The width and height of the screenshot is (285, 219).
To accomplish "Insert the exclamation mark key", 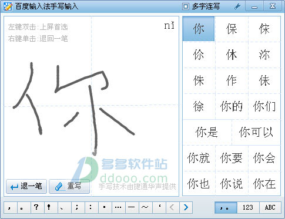I will (x=51, y=207).
